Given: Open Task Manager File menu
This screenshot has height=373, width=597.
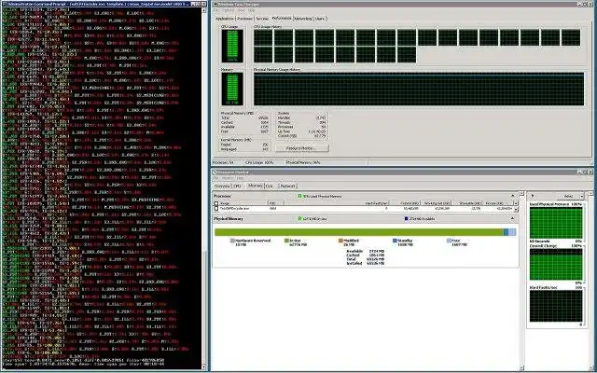Looking at the screenshot, I should pos(216,10).
